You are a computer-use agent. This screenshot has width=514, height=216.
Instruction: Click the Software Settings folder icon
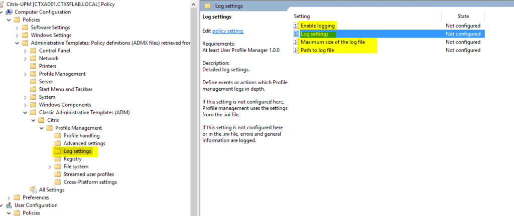click(25, 28)
